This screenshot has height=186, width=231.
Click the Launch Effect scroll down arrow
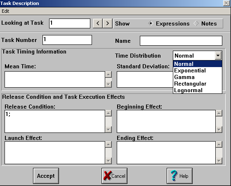pos(108,161)
